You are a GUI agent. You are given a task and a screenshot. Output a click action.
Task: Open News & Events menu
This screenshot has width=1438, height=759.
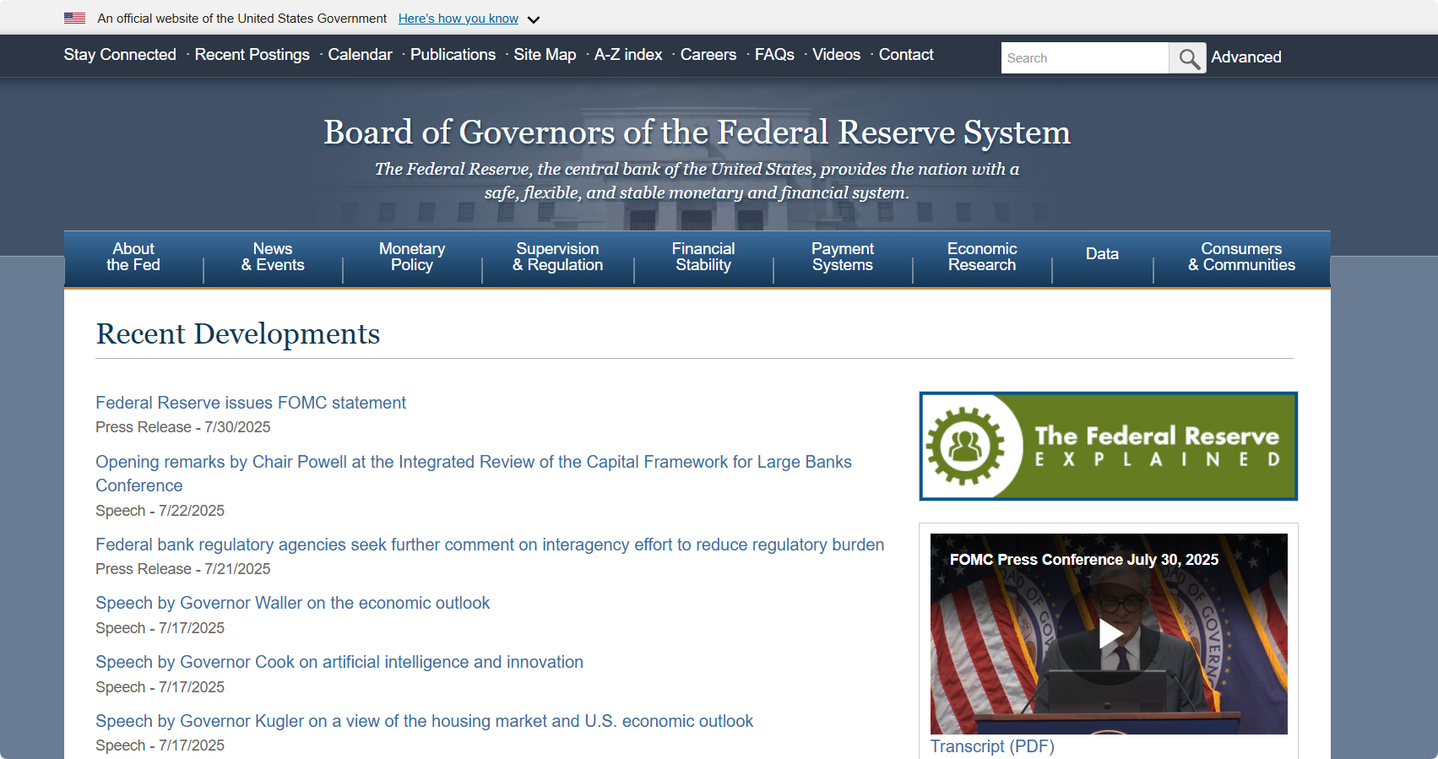[273, 257]
